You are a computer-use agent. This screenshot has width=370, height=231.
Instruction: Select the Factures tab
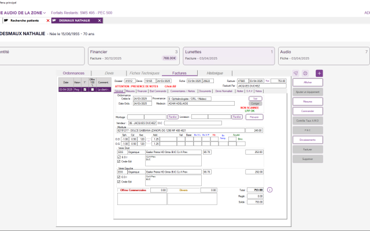(179, 73)
